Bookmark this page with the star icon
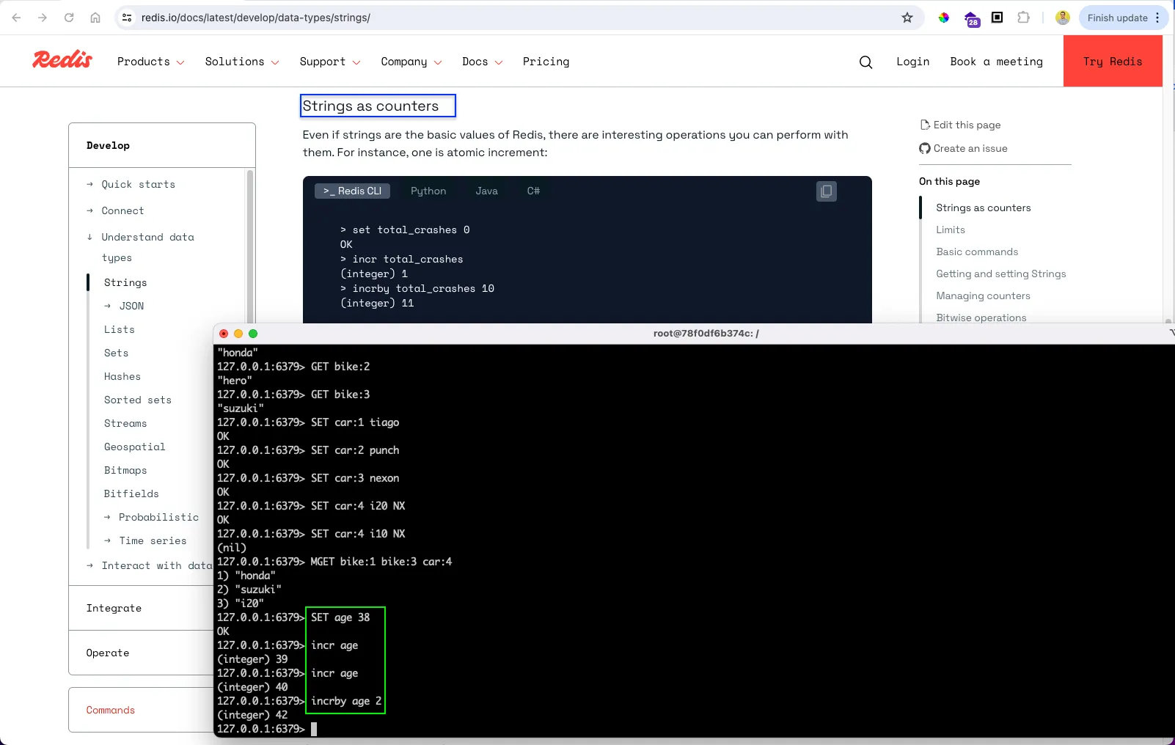1175x745 pixels. pos(907,18)
